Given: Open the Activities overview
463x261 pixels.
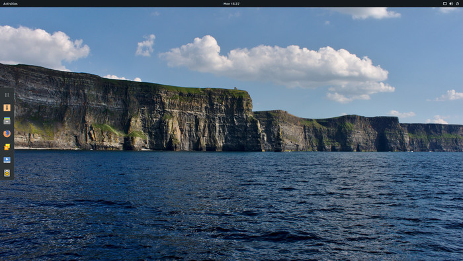Looking at the screenshot, I should [11, 3].
